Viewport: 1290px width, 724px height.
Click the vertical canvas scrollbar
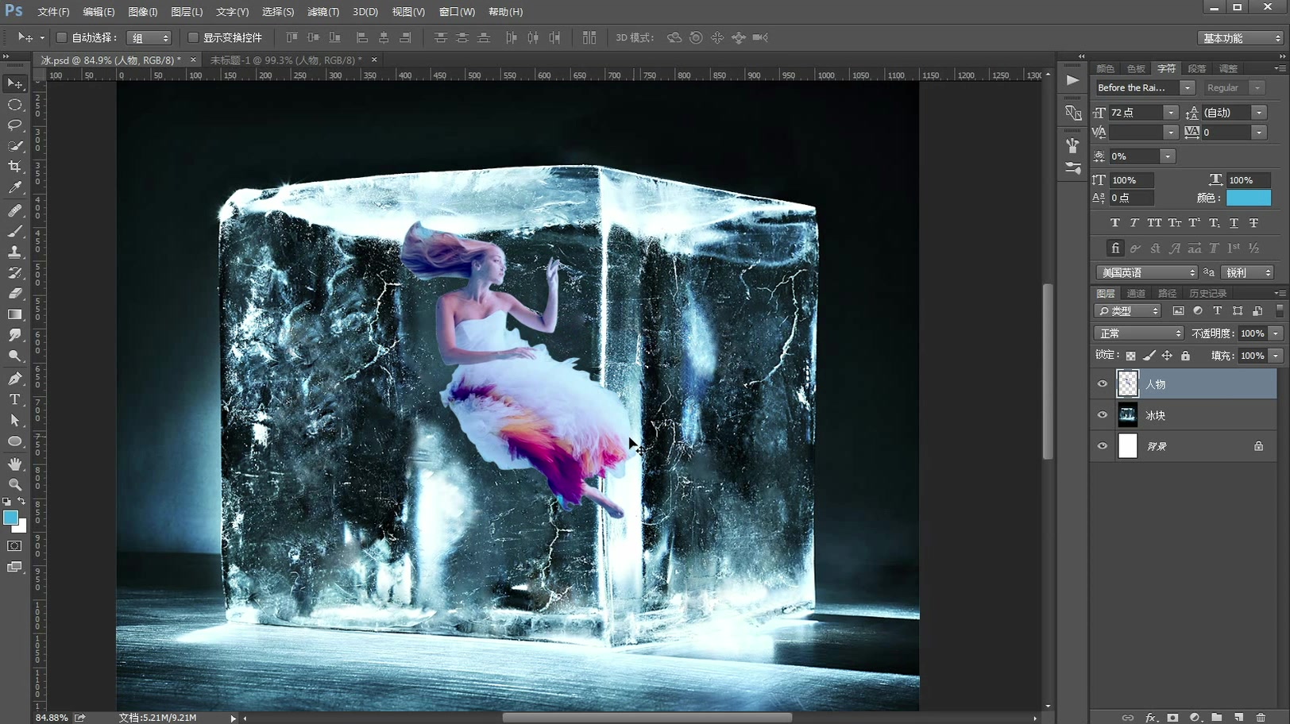click(1048, 372)
